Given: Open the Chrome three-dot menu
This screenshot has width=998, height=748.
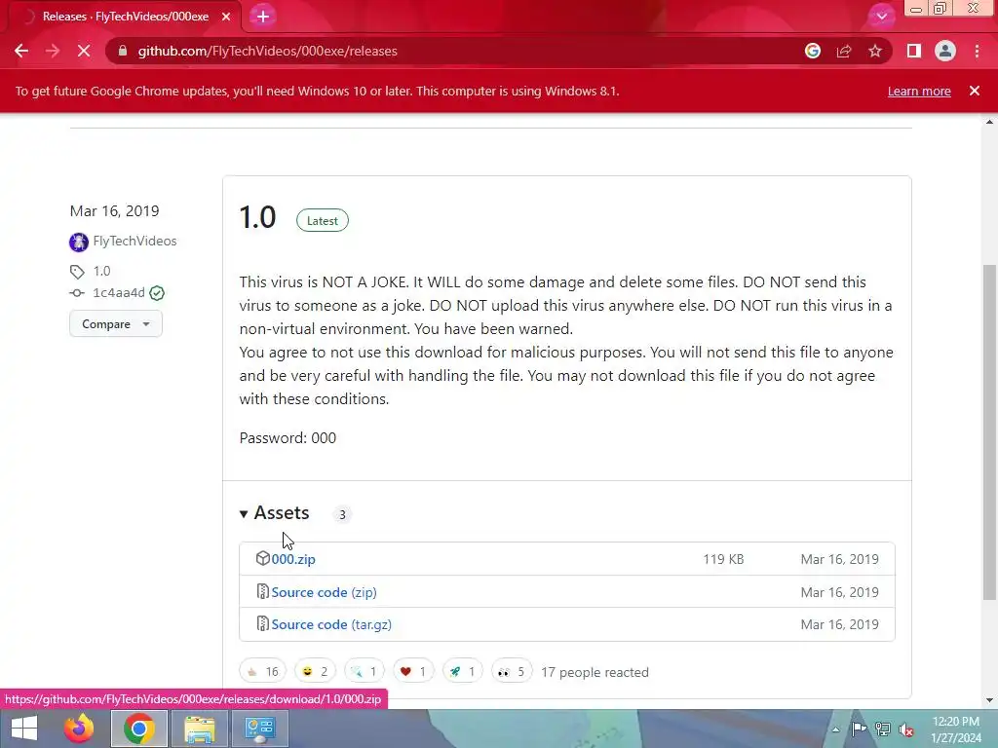Looking at the screenshot, I should click(x=977, y=51).
